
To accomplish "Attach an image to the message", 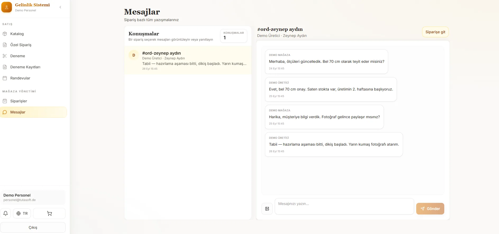I will (x=267, y=209).
